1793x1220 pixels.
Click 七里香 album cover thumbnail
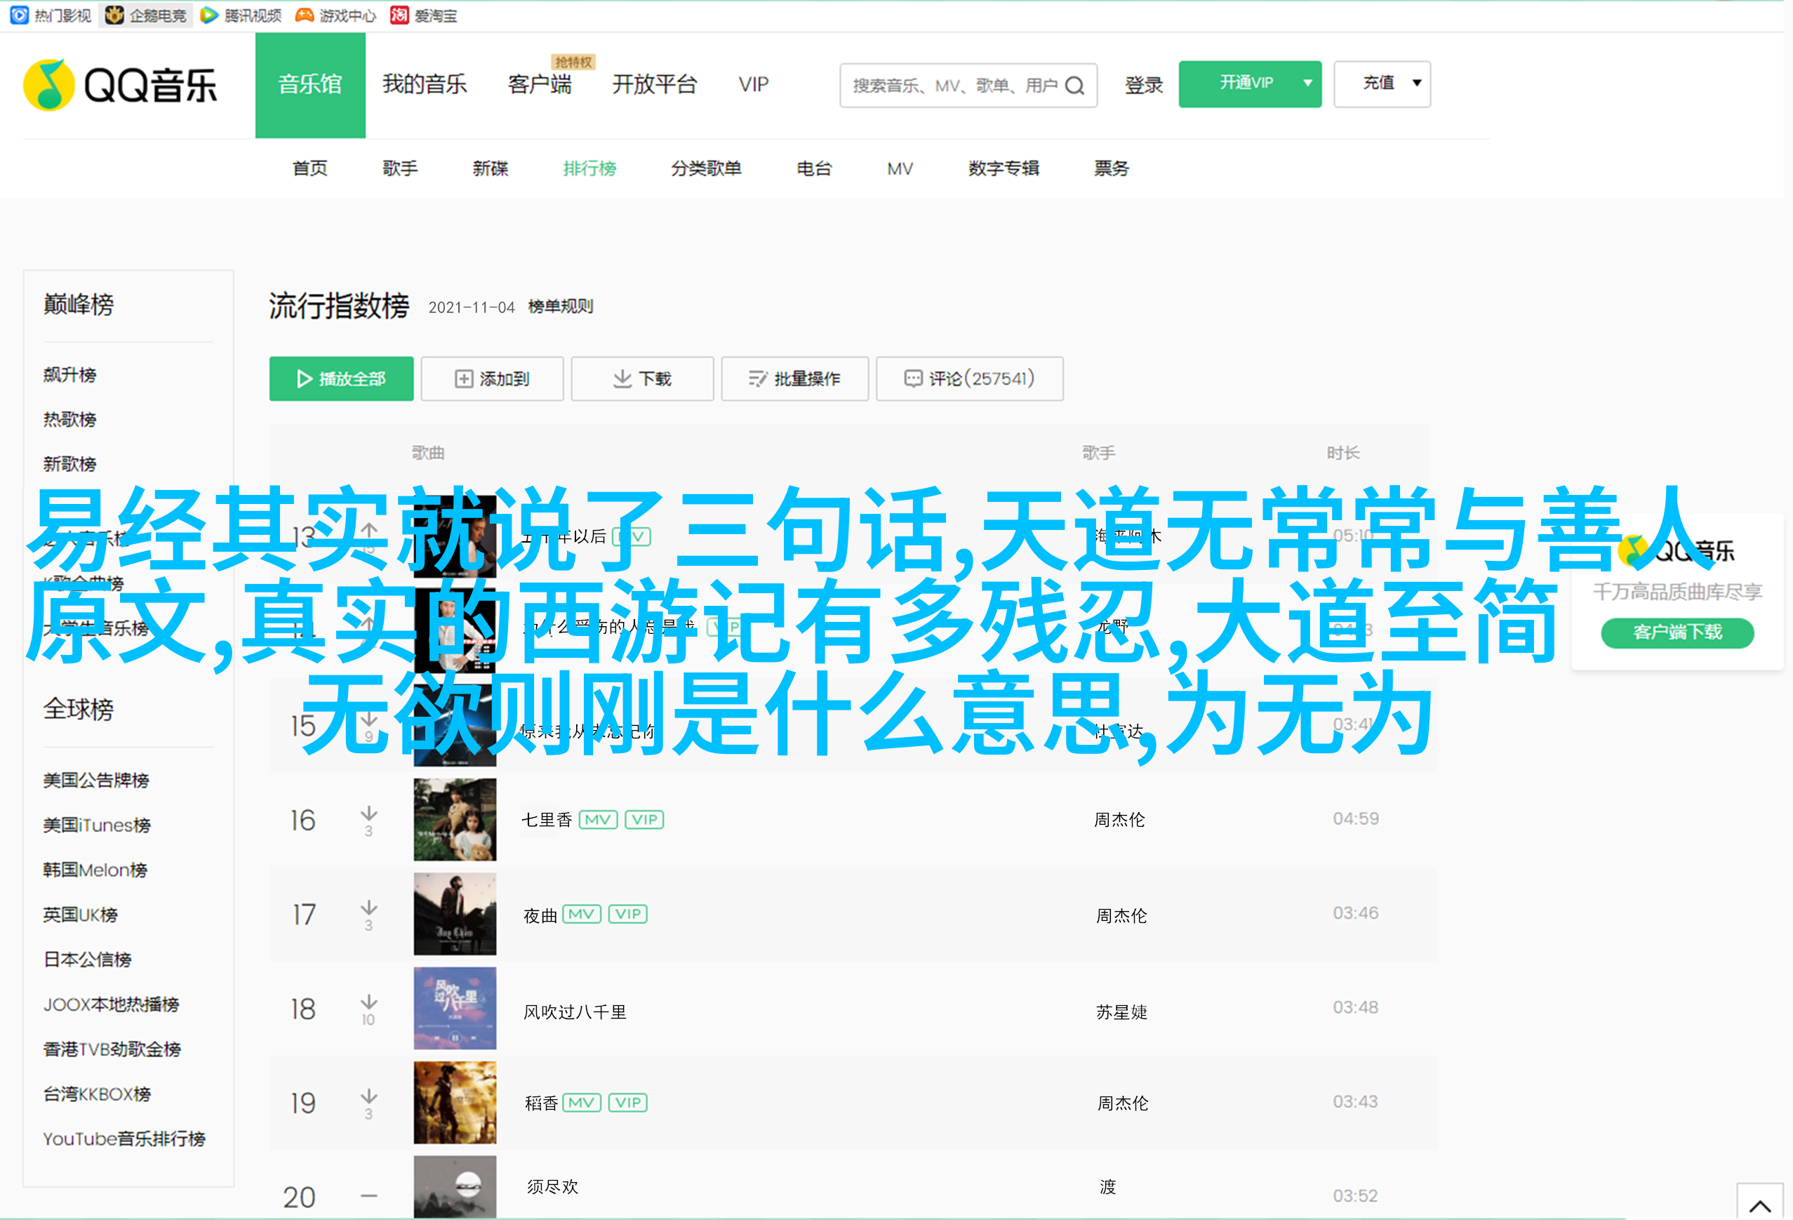455,819
